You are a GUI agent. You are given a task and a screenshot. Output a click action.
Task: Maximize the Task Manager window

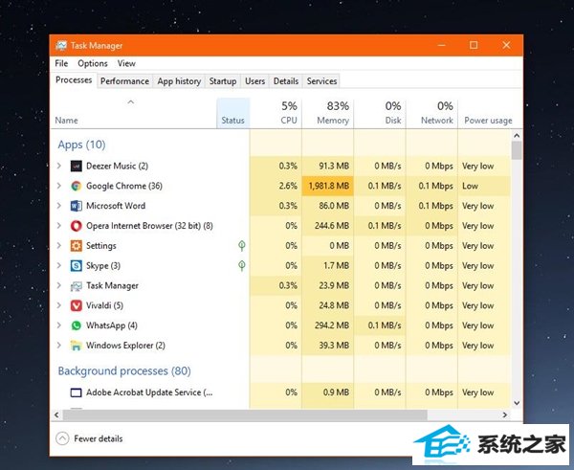[474, 45]
